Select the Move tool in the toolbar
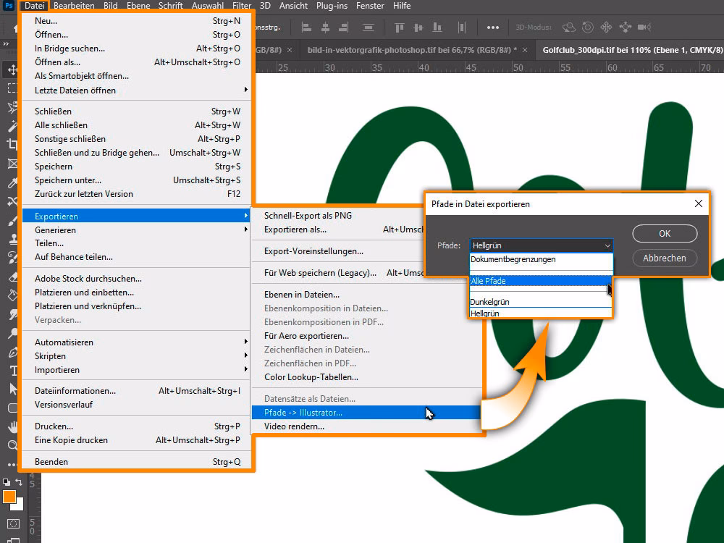 (12, 70)
